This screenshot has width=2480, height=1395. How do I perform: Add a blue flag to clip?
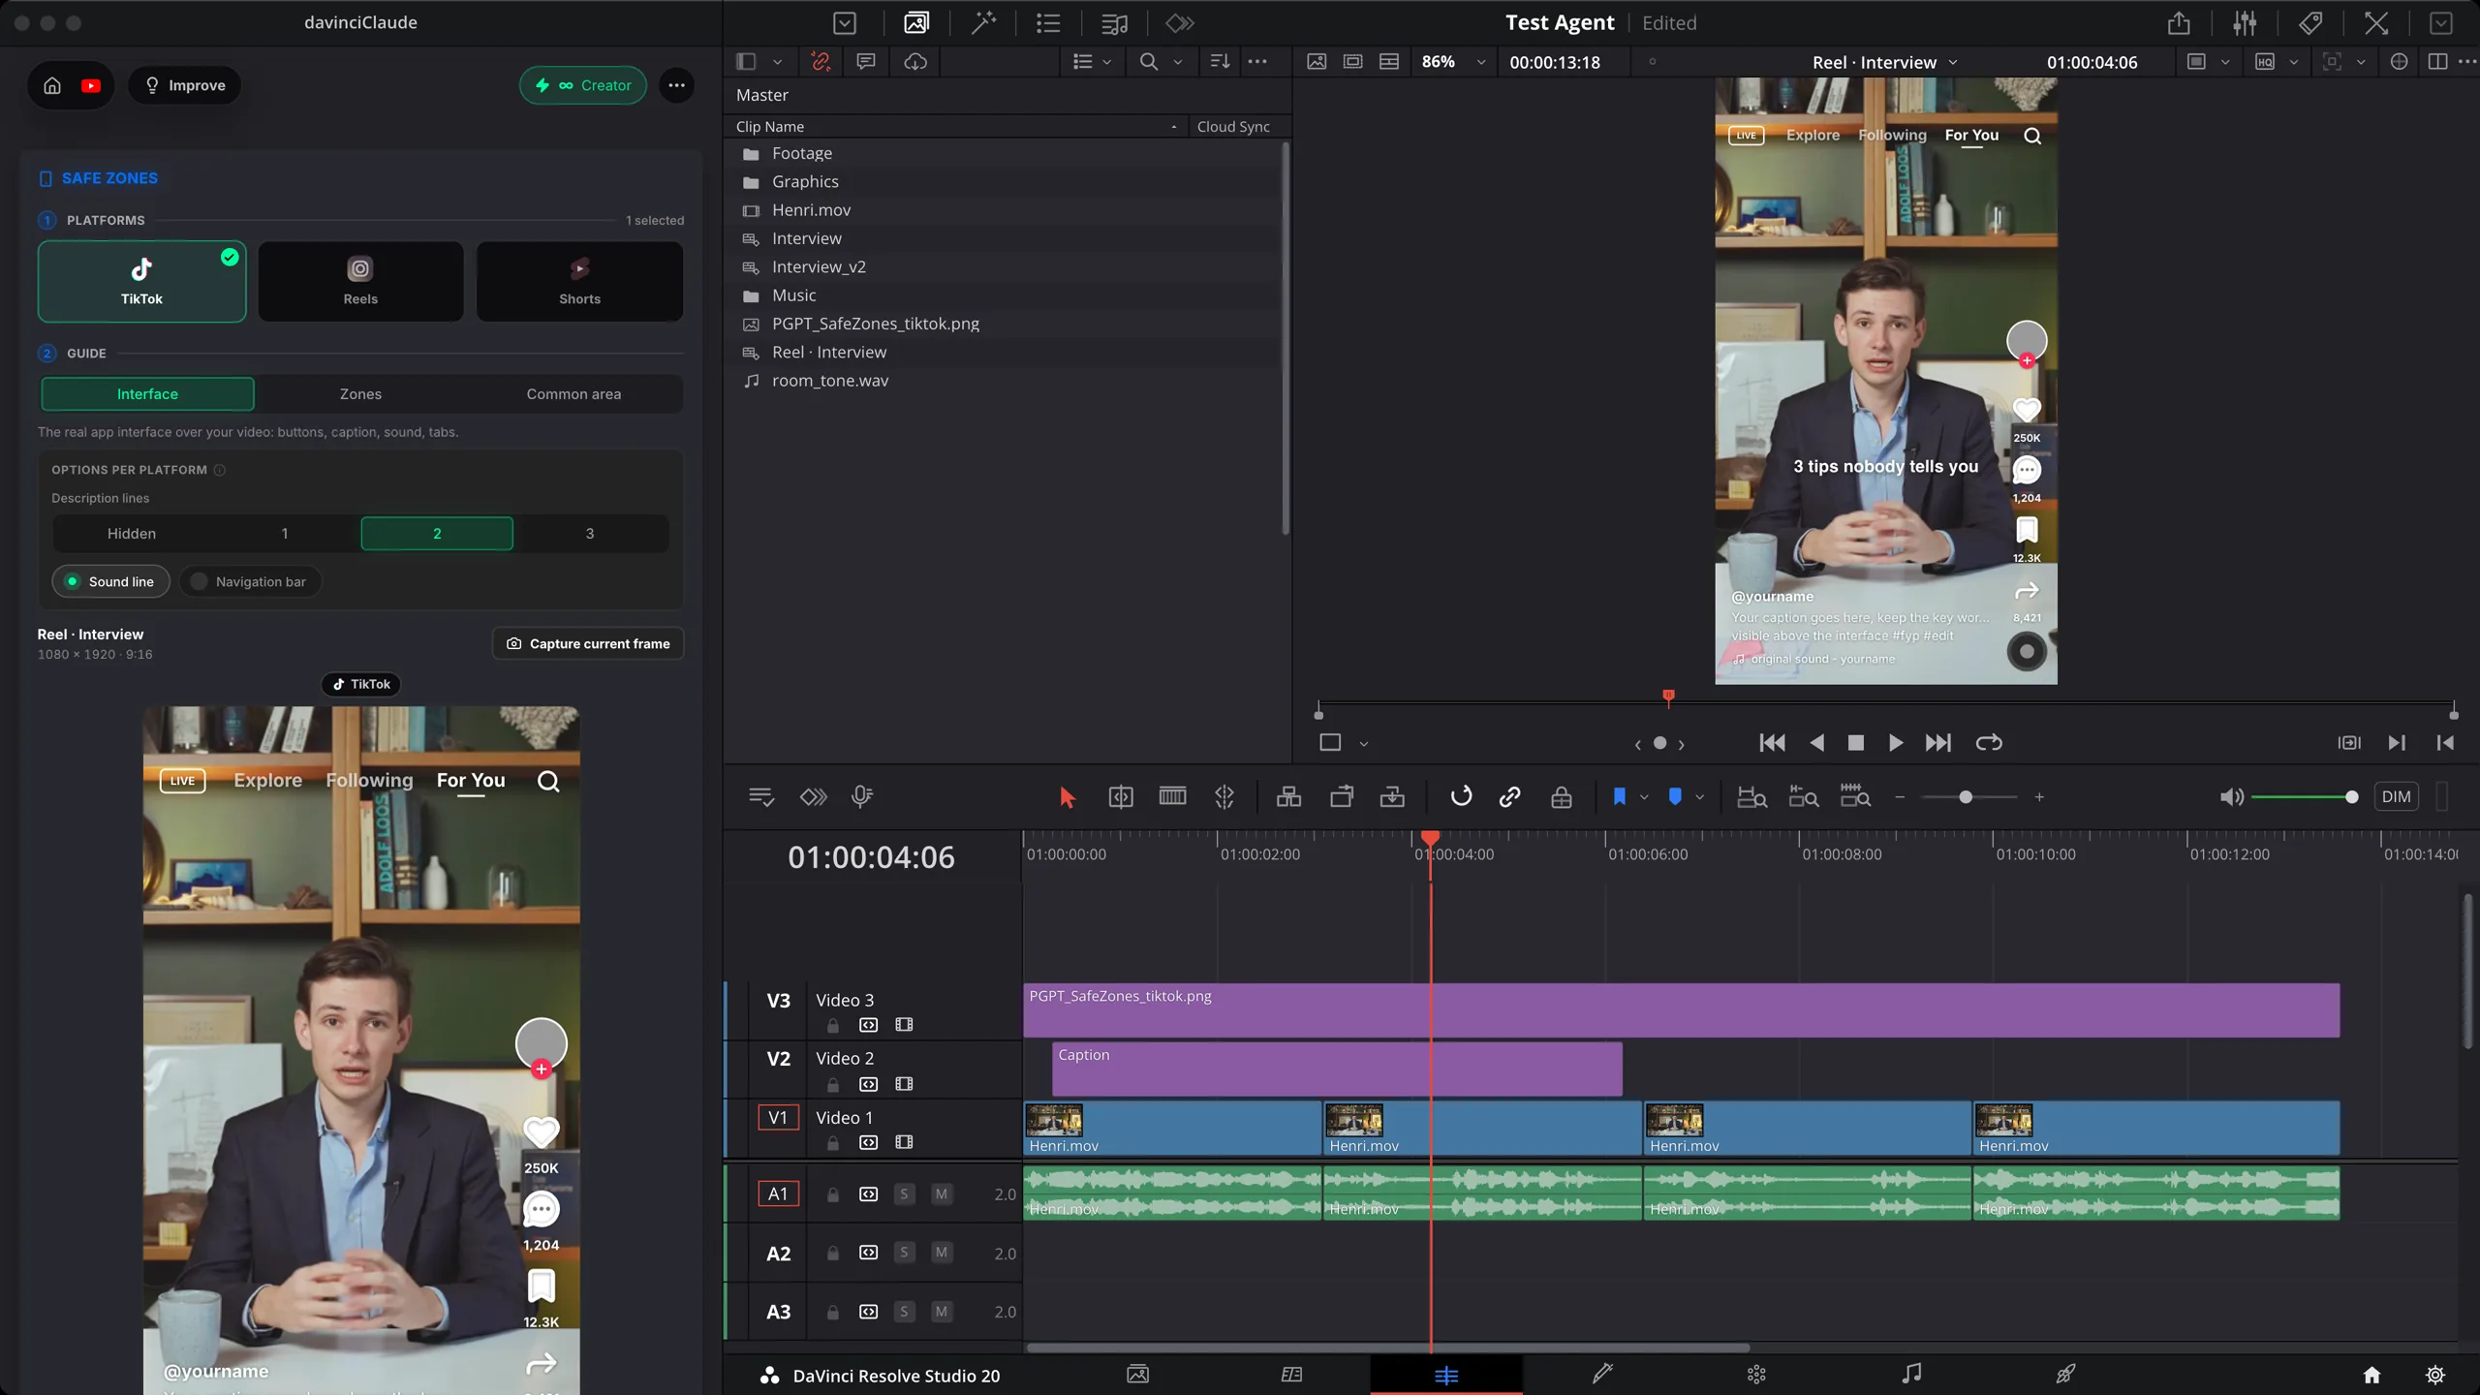(x=1619, y=797)
